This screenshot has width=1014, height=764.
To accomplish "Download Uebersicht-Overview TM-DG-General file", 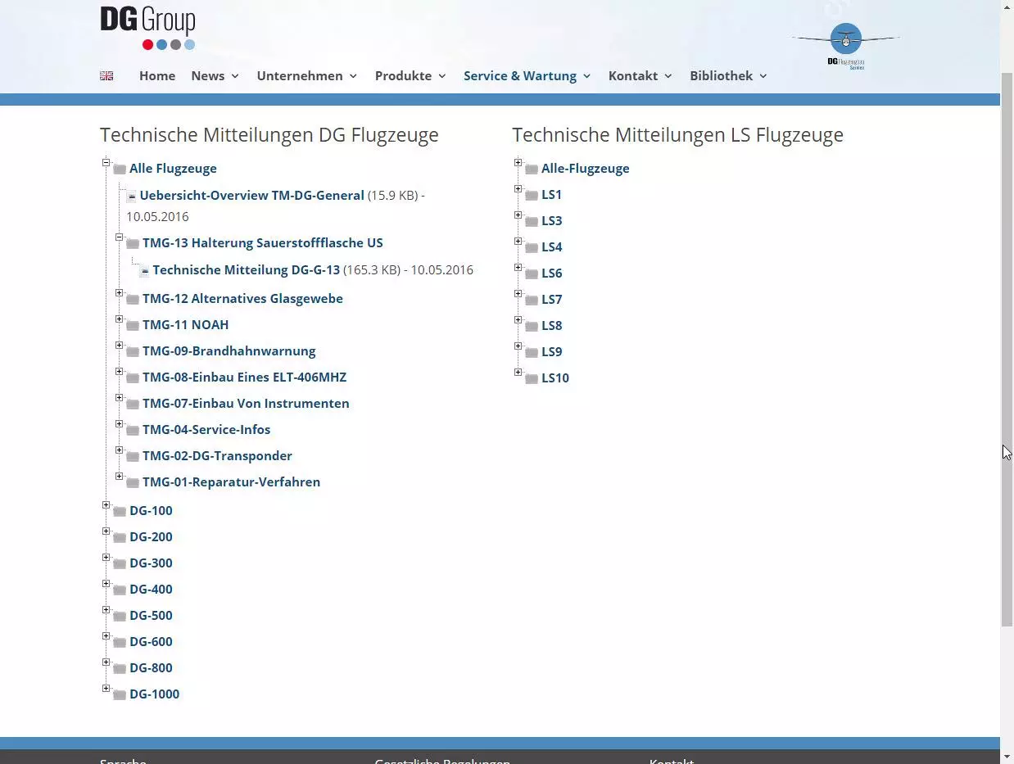I will (251, 195).
